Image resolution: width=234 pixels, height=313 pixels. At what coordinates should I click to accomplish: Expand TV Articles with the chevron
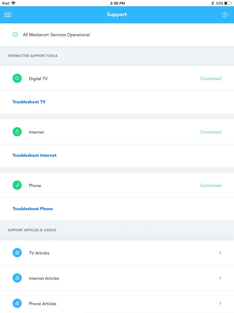pos(220,252)
